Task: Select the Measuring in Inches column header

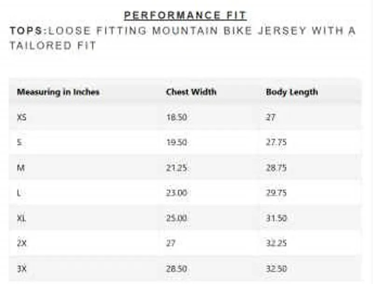Action: pyautogui.click(x=58, y=92)
